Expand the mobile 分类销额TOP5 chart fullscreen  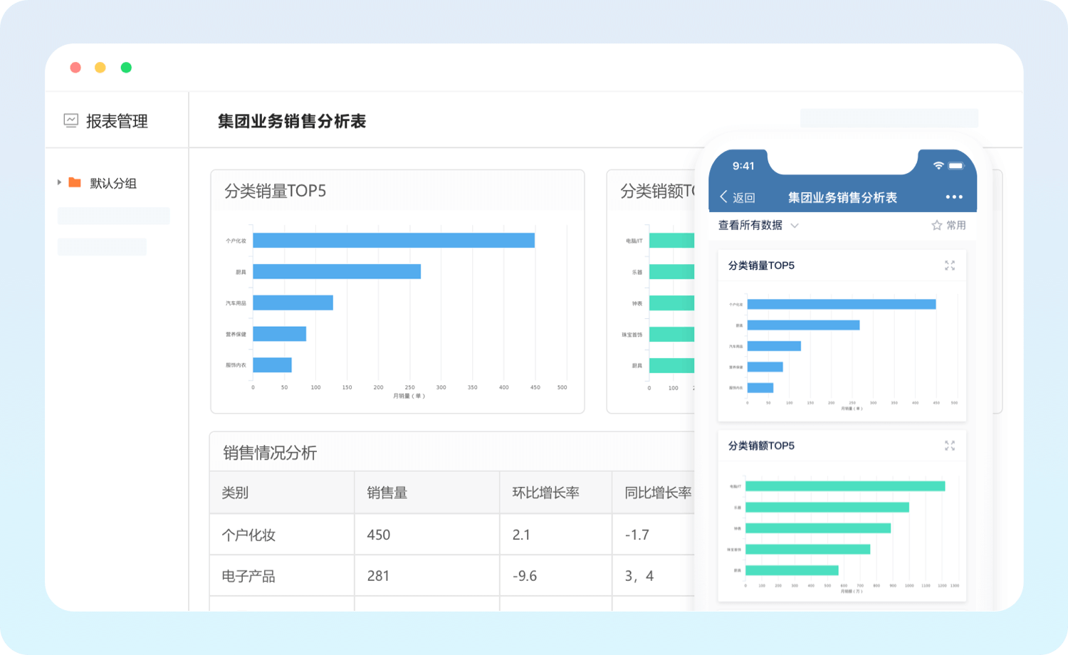pos(949,446)
